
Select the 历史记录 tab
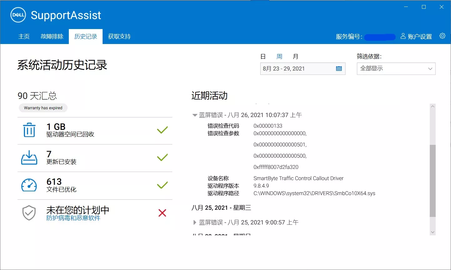pyautogui.click(x=86, y=37)
